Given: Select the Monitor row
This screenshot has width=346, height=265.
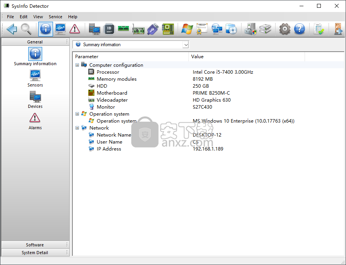Looking at the screenshot, I should tap(209, 107).
